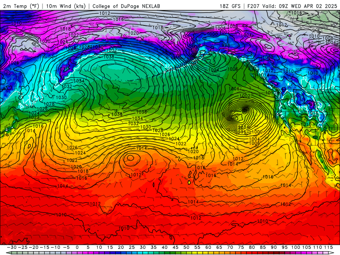Click the colorbar label '95'
The height and width of the screenshot is (255, 340).
tap(284, 247)
